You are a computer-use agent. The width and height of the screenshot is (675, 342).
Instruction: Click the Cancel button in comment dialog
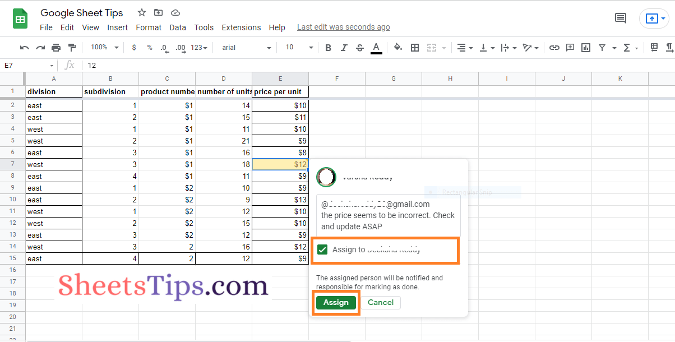coord(381,302)
